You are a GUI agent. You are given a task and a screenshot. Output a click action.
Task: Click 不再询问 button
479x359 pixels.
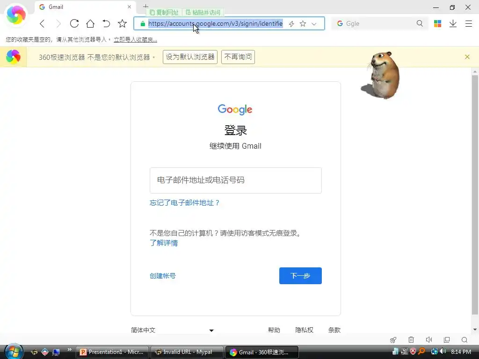238,57
